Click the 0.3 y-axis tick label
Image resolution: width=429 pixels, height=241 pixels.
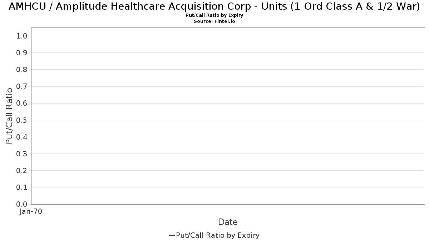(22, 154)
